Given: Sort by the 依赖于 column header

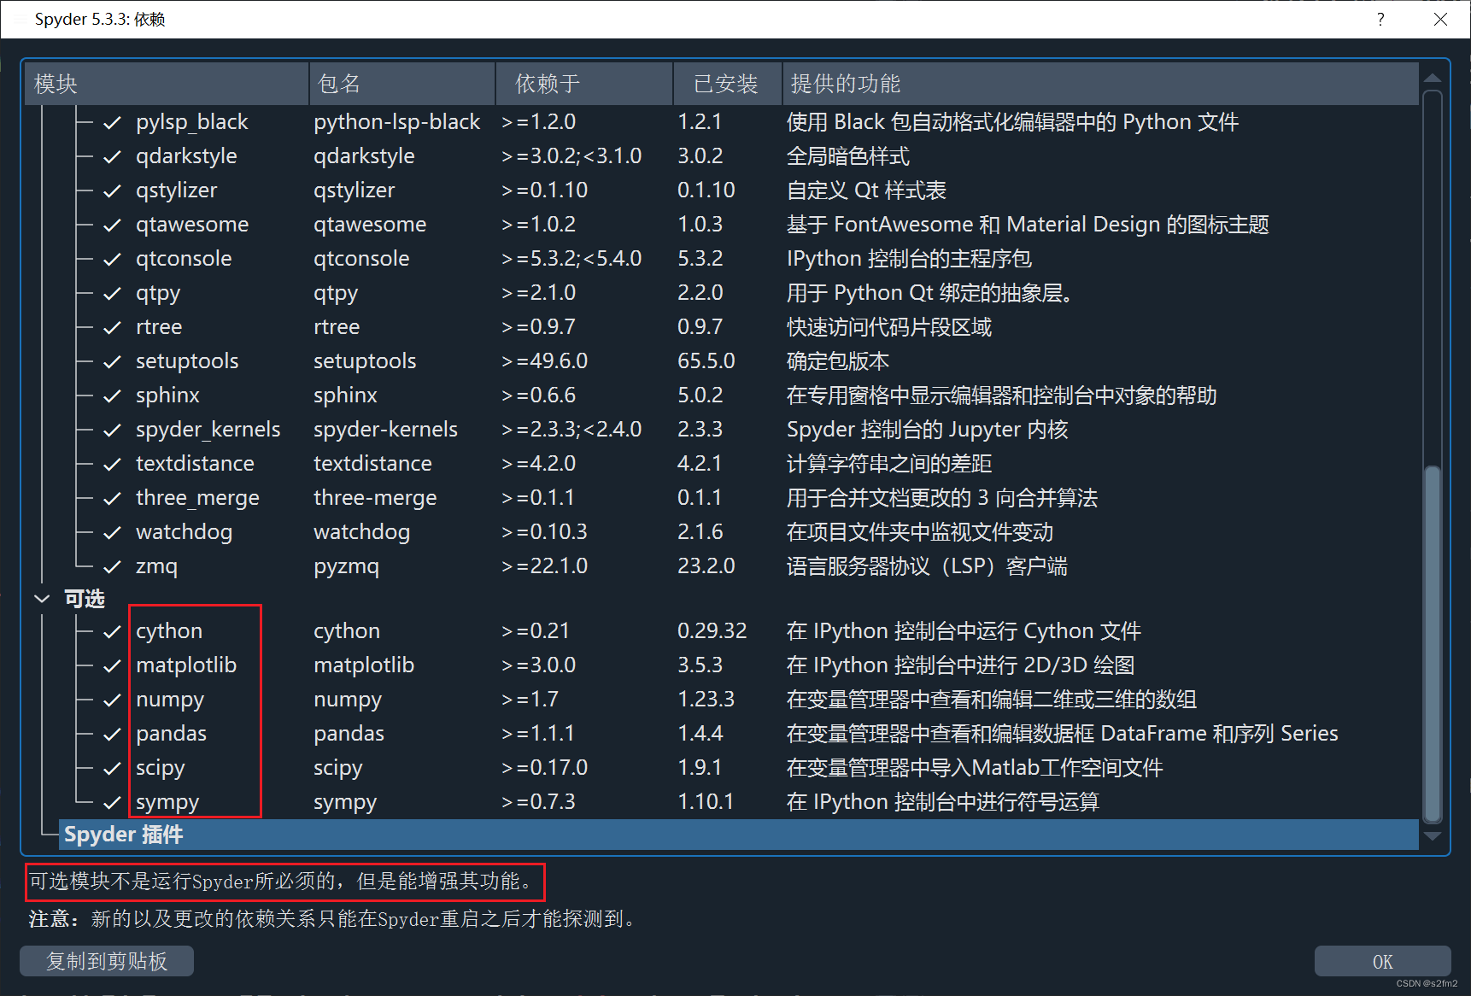Looking at the screenshot, I should pyautogui.click(x=584, y=84).
